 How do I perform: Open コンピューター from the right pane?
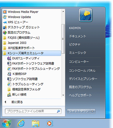(x=79, y=62)
